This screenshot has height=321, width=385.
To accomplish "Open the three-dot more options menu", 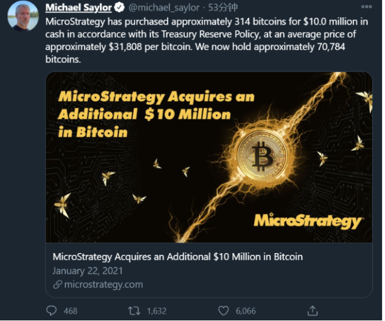I will coord(366,7).
